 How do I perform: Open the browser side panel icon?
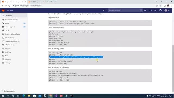point(164,6)
